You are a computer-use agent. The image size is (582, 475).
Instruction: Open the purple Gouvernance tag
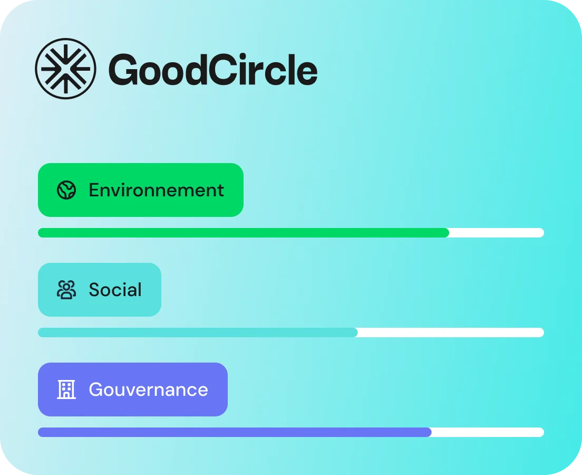(x=132, y=389)
